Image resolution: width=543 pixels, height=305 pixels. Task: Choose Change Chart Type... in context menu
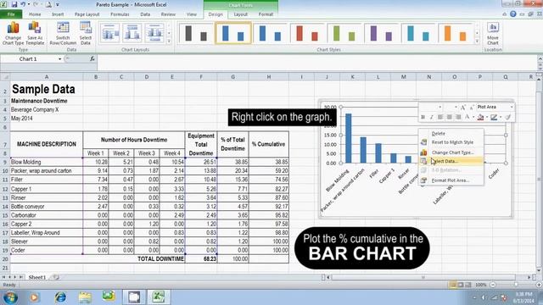[451, 152]
